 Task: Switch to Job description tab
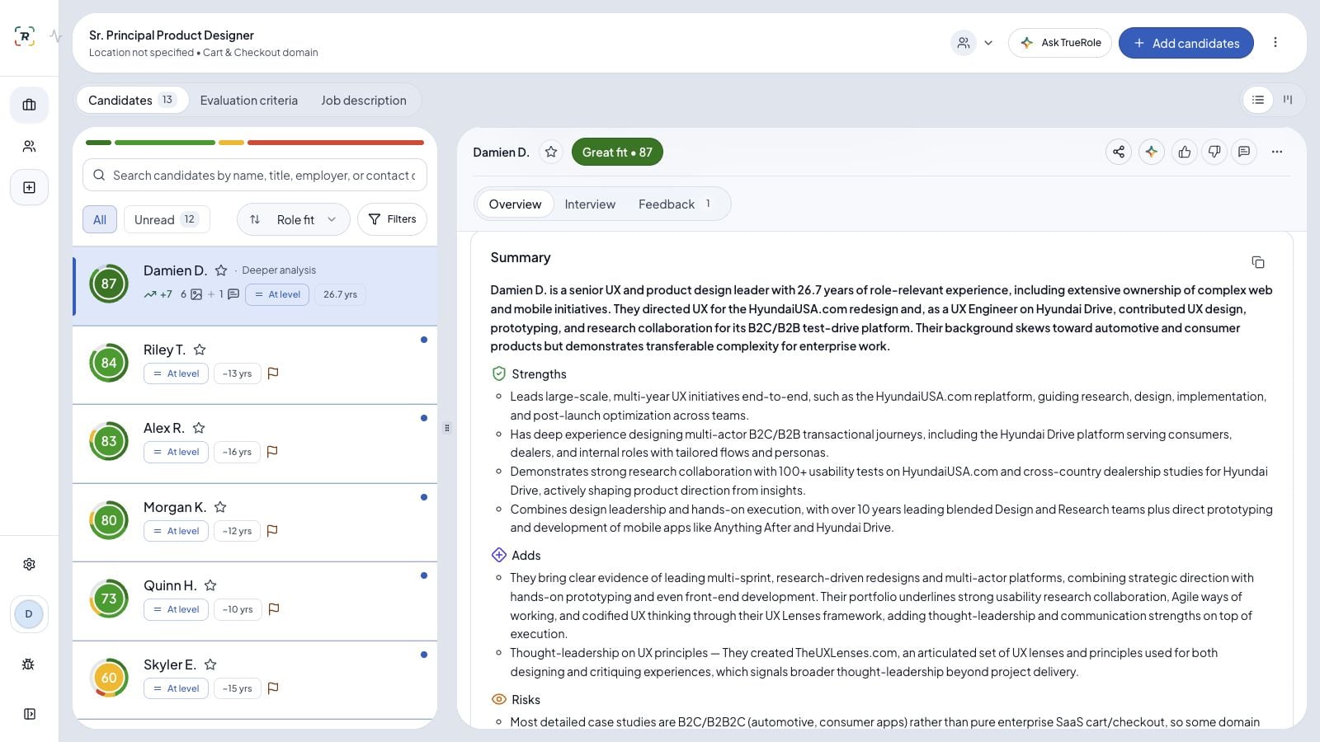[x=363, y=101]
